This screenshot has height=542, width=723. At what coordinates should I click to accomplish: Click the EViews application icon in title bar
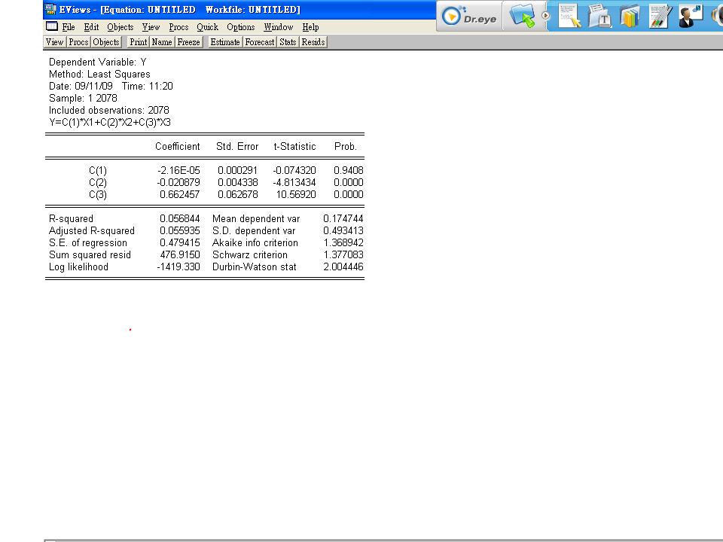(x=50, y=9)
